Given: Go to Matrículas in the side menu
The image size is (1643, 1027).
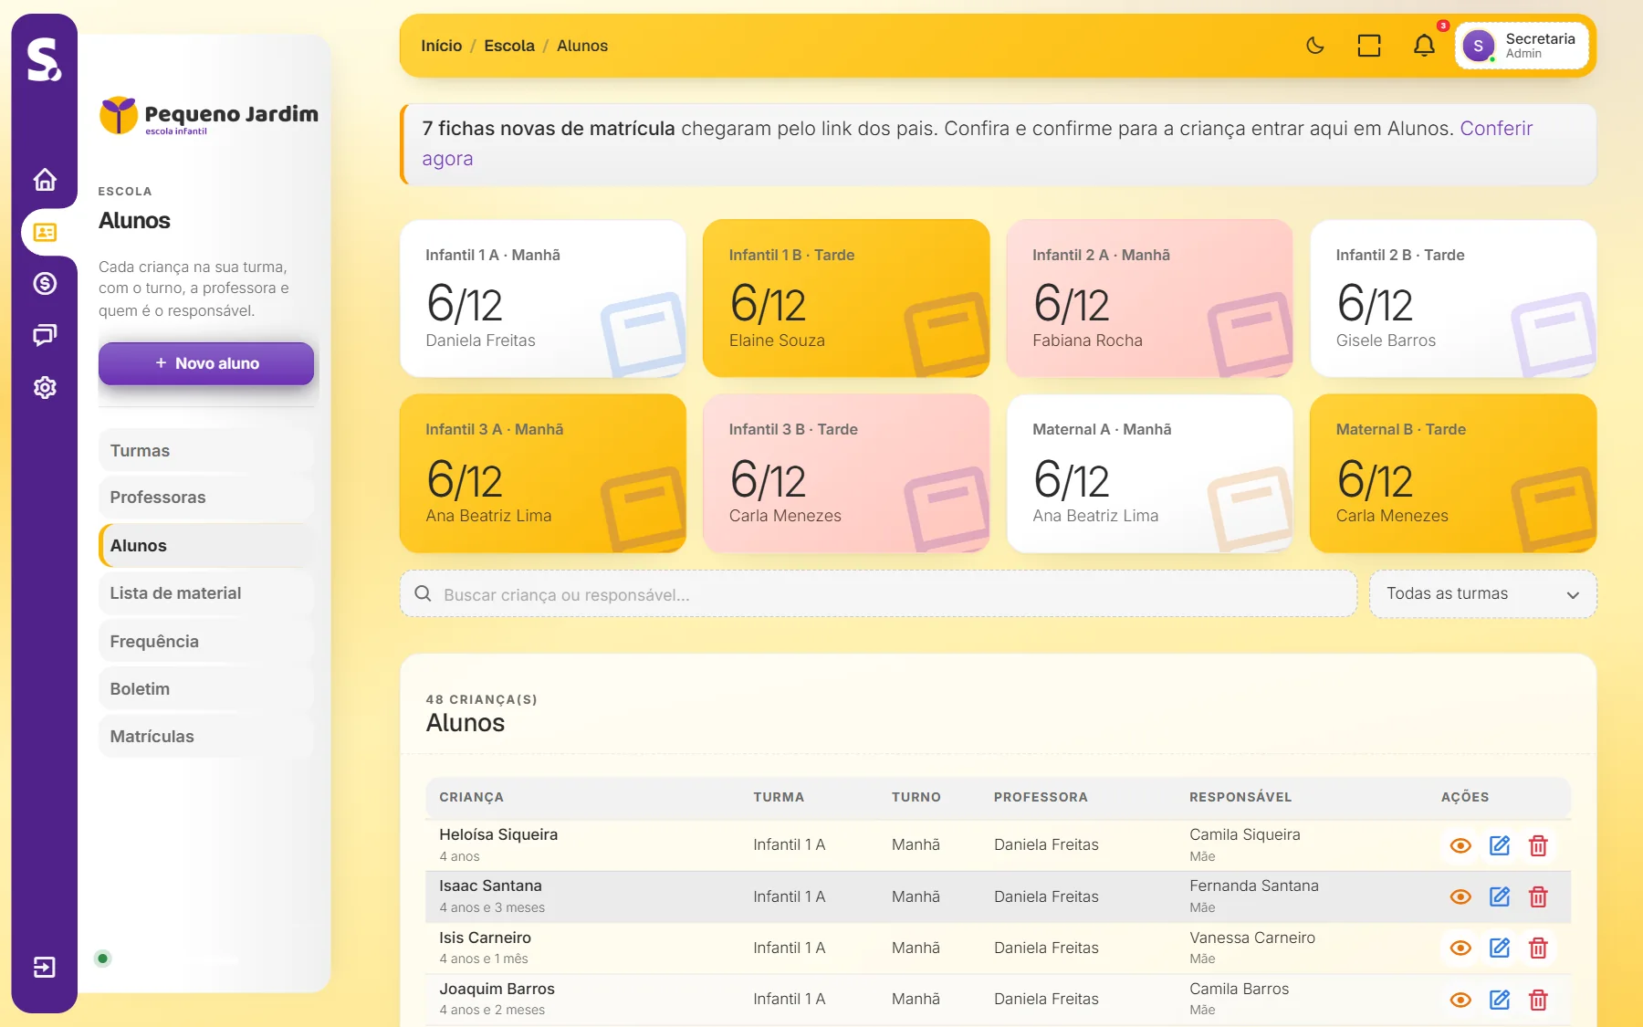Looking at the screenshot, I should pos(206,737).
